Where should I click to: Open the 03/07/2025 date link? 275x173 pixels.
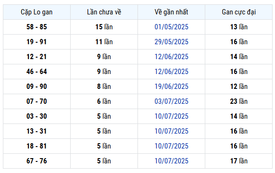(x=171, y=101)
